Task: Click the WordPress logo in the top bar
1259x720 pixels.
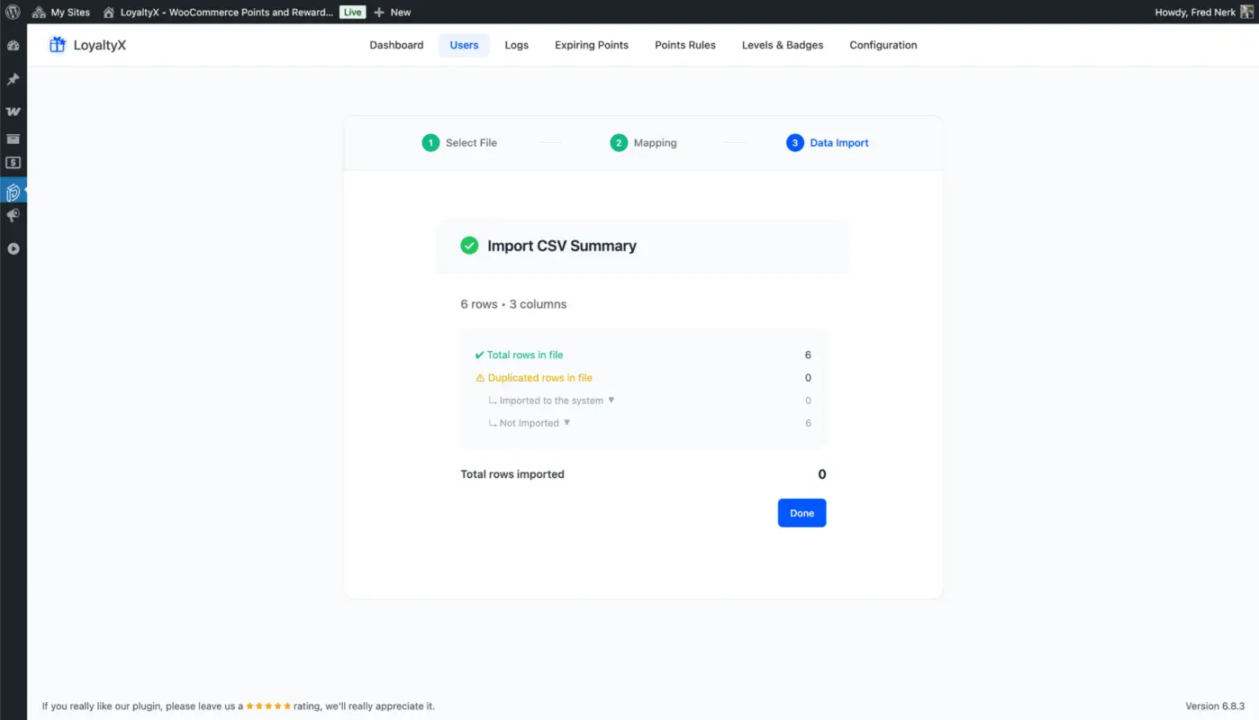Action: pos(13,12)
